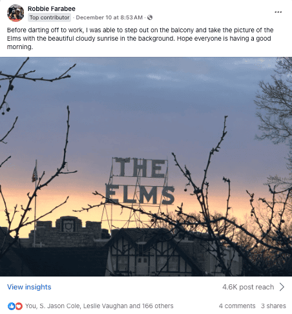
Task: Open the 4.6K post reach details
Action: pyautogui.click(x=248, y=287)
